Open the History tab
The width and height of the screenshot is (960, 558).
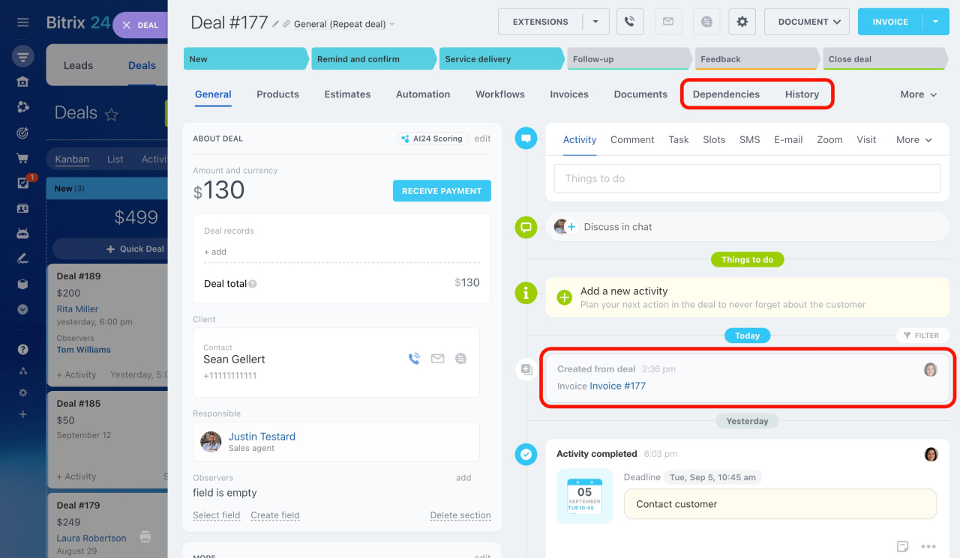802,94
